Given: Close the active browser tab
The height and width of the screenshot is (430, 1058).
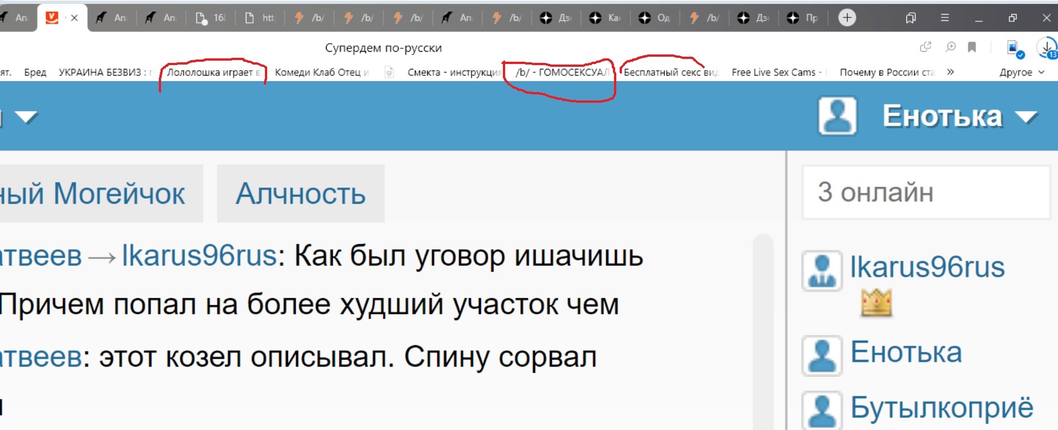Looking at the screenshot, I should [74, 18].
